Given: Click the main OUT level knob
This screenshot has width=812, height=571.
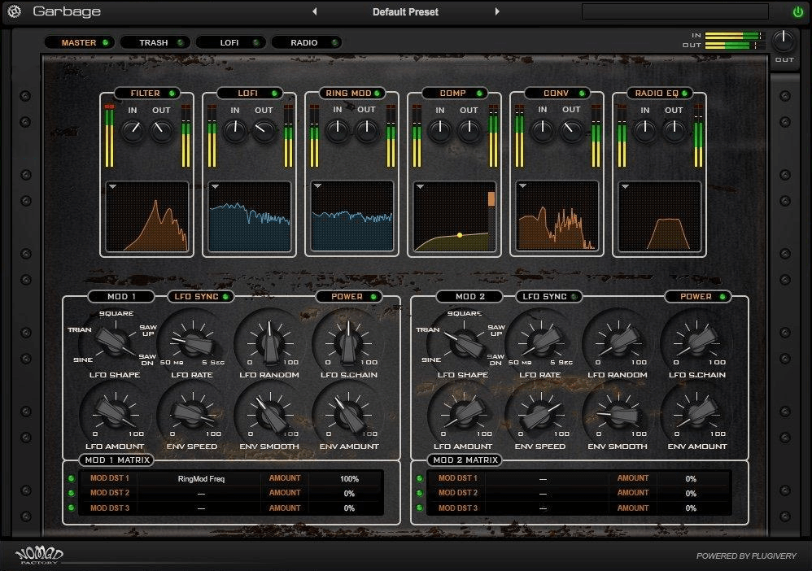Looking at the screenshot, I should pos(784,39).
